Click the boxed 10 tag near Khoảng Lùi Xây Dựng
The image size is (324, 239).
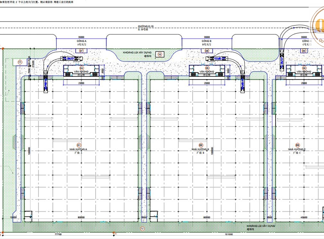(159, 54)
